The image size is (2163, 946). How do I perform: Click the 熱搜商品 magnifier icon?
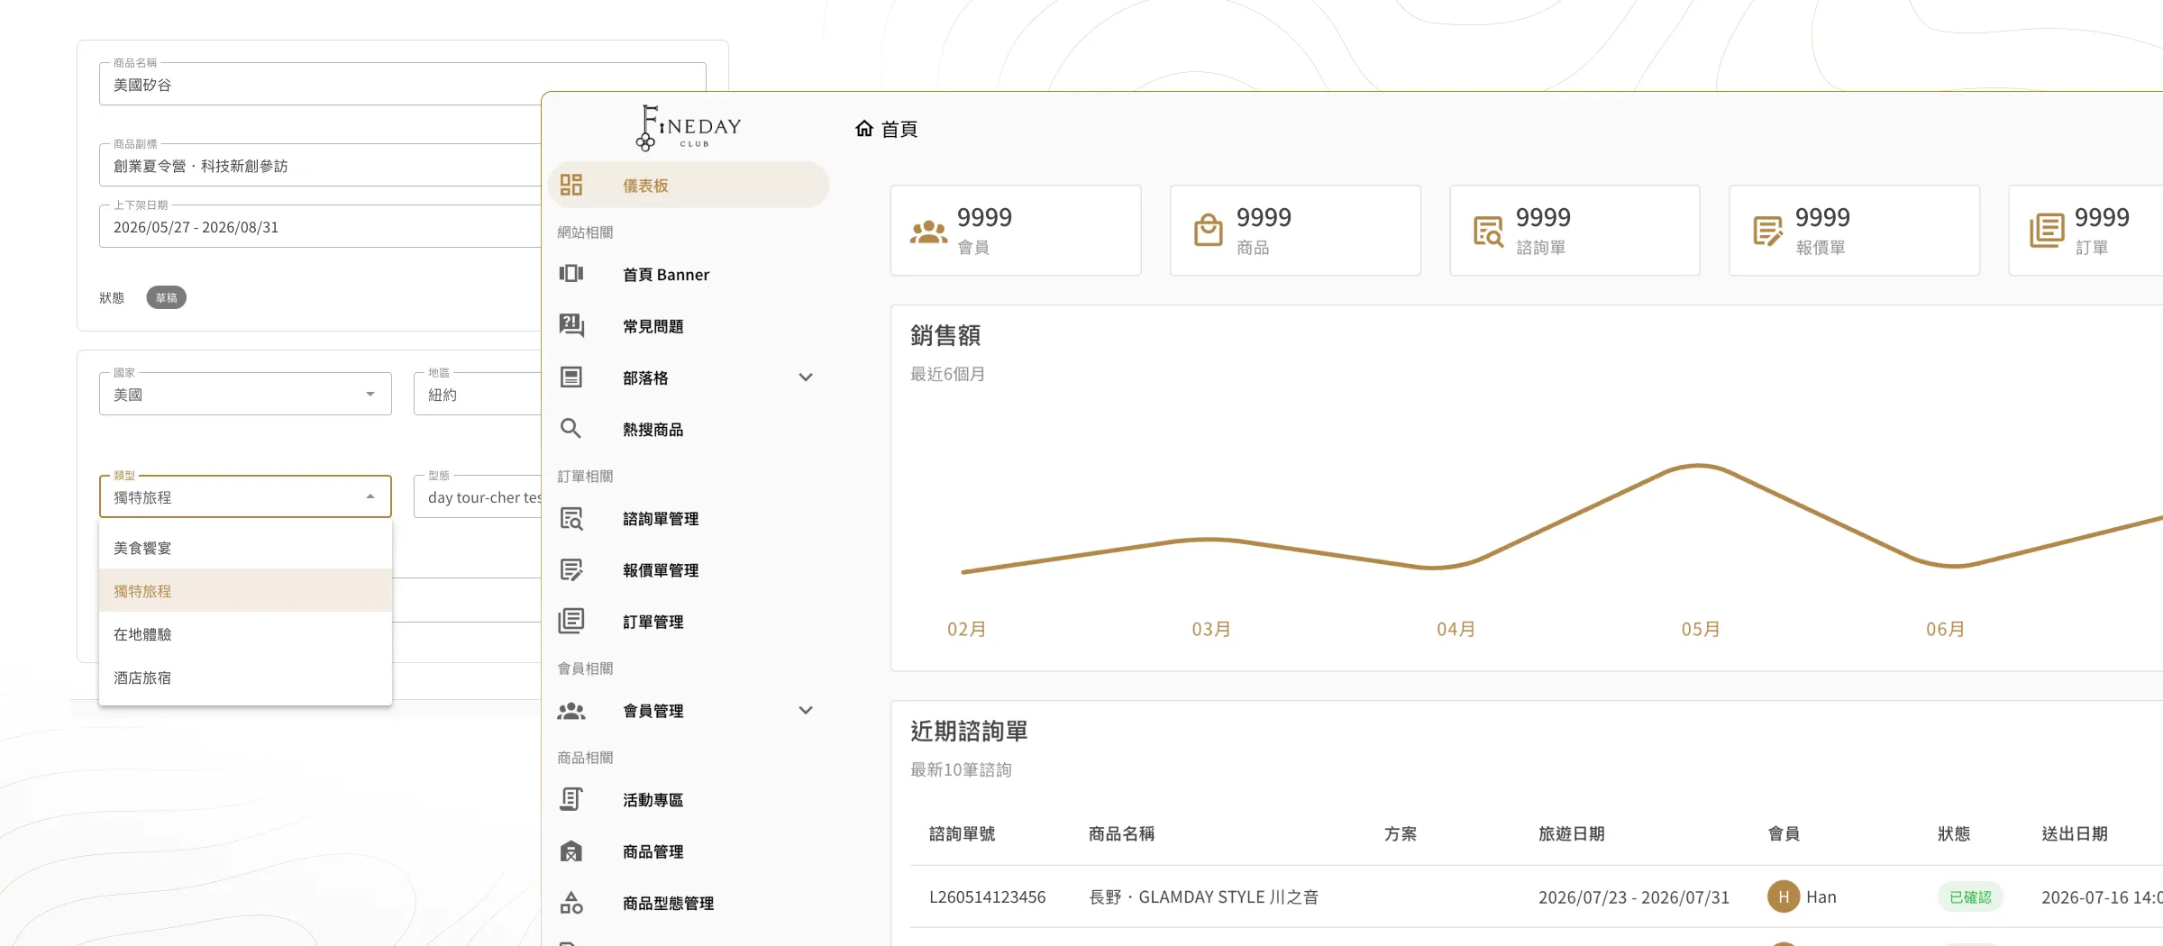point(570,428)
